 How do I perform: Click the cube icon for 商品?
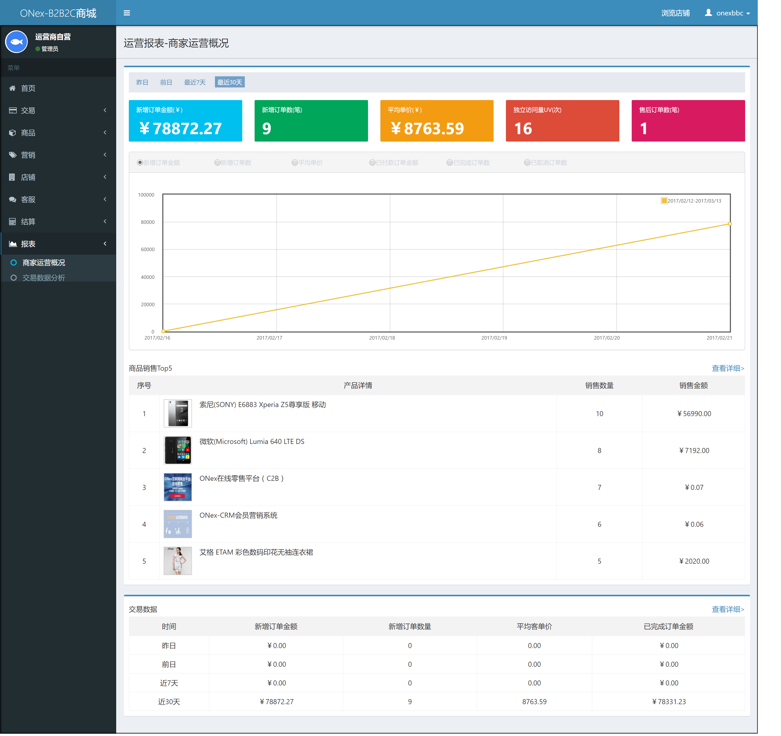point(13,133)
